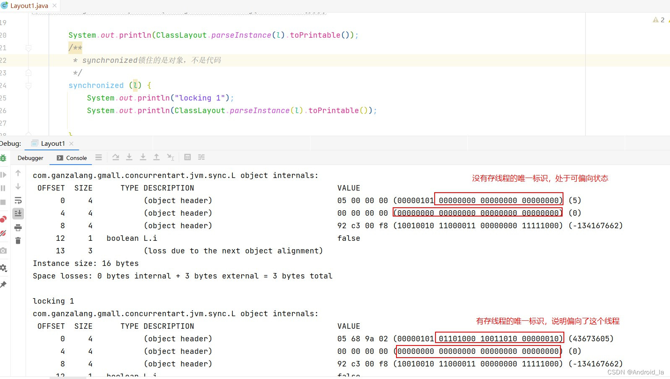Viewport: 670px width, 379px height.
Task: Click the 'locking 1' console output line
Action: click(x=53, y=301)
